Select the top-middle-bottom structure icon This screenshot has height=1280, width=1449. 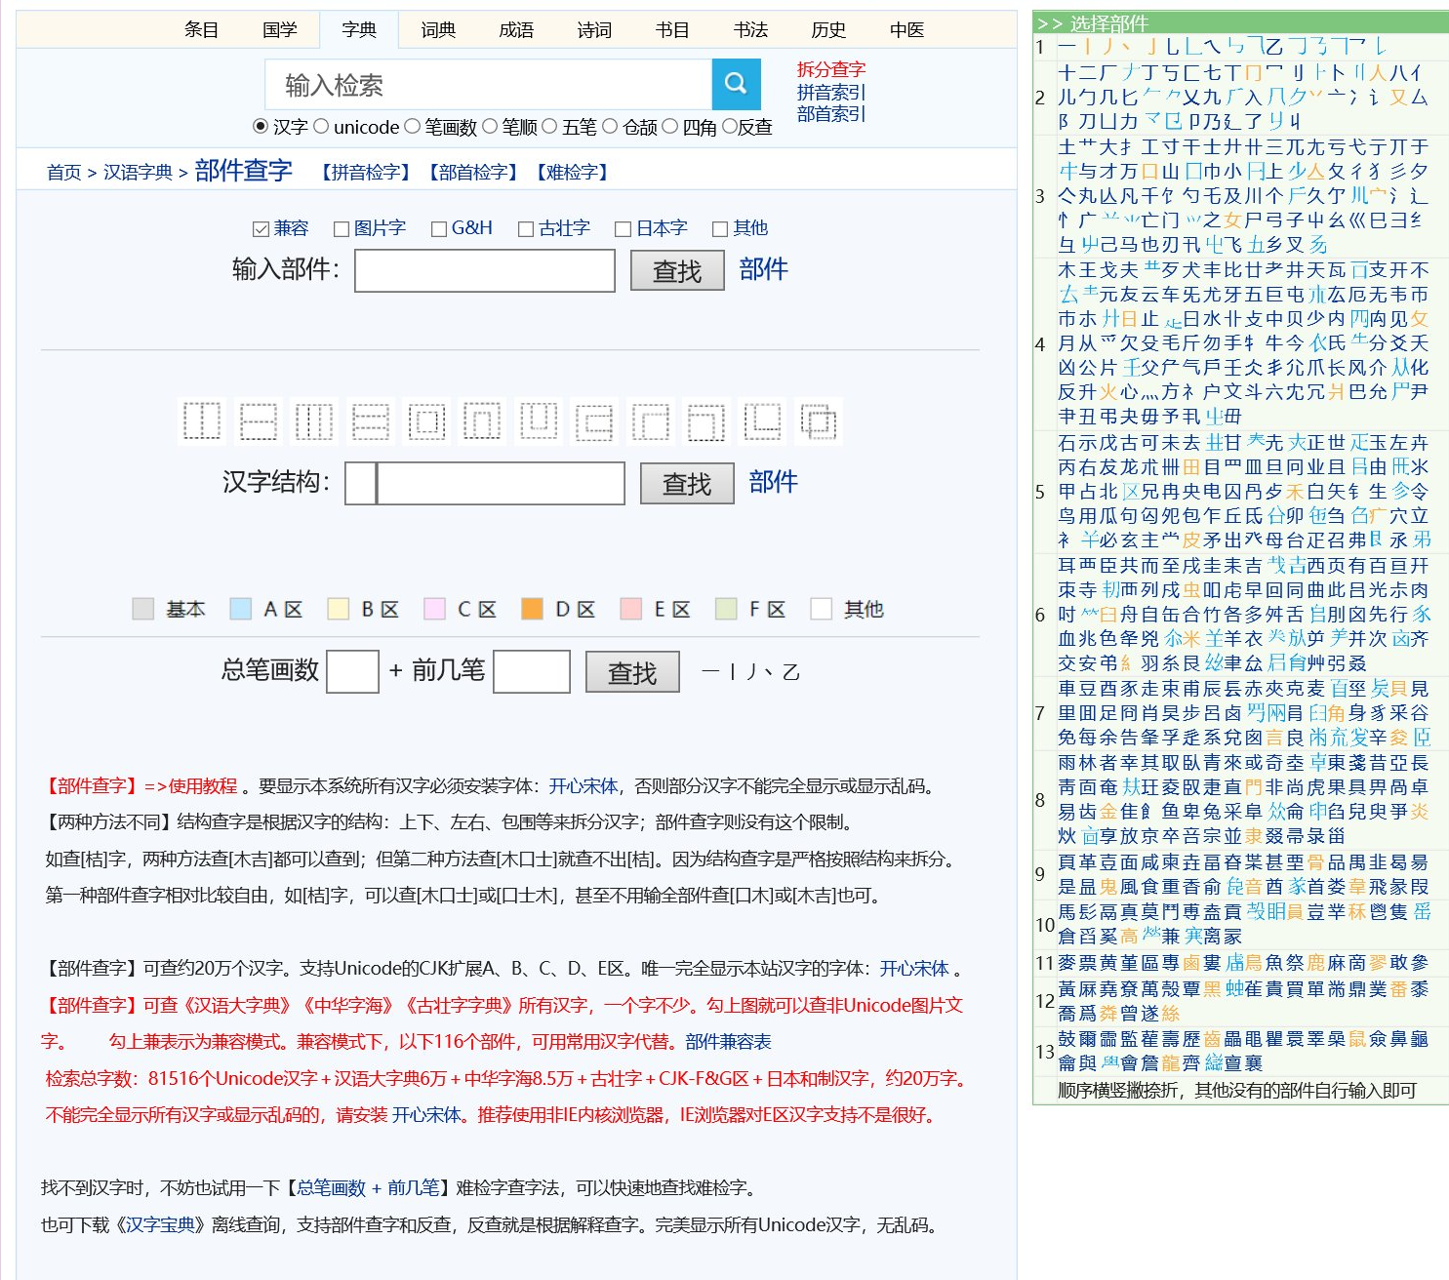pos(371,421)
